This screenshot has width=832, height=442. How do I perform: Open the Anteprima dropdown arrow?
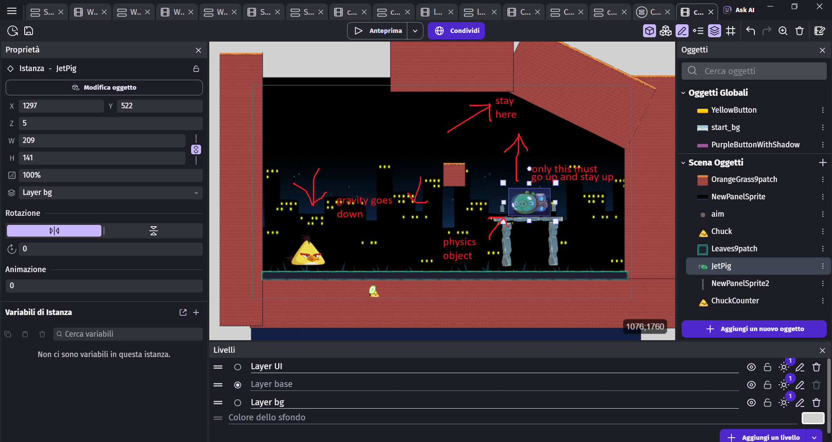coord(415,31)
